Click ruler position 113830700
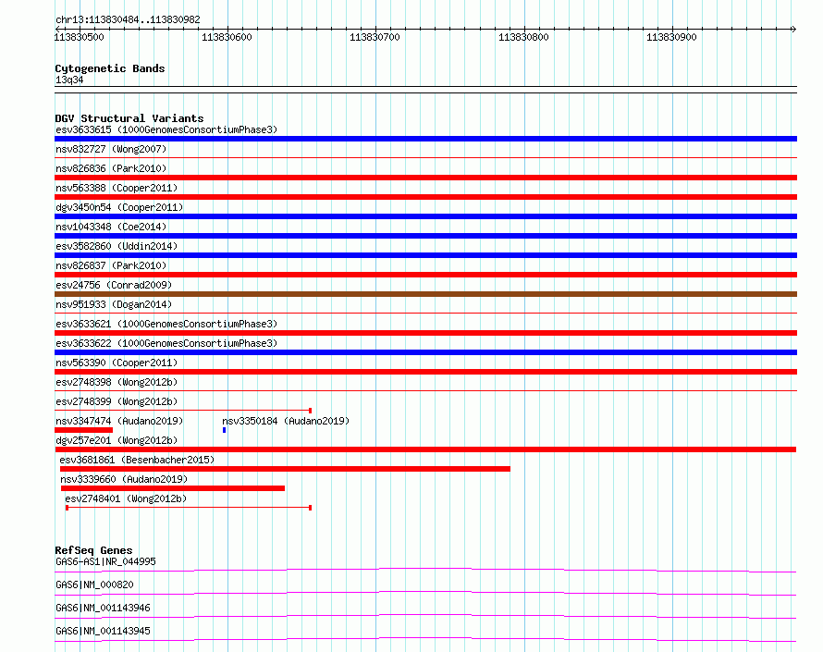 [375, 37]
